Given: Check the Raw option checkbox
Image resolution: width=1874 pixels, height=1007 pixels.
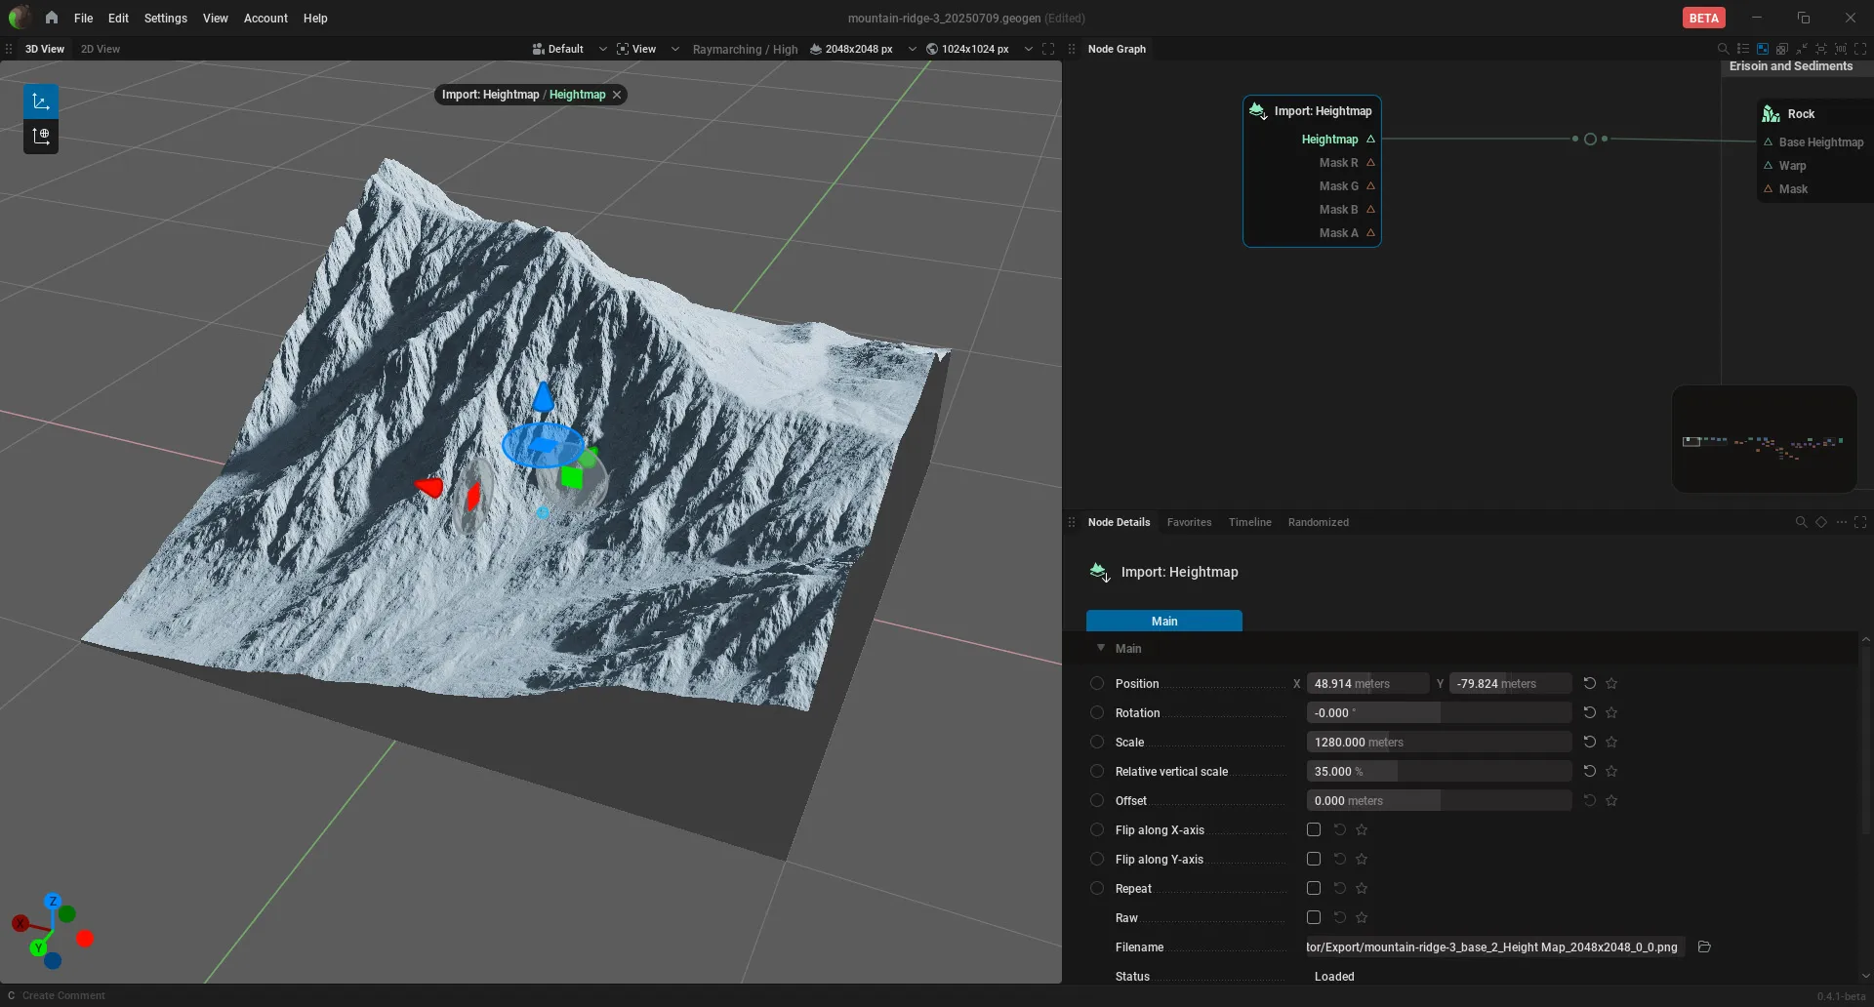Looking at the screenshot, I should 1314,917.
